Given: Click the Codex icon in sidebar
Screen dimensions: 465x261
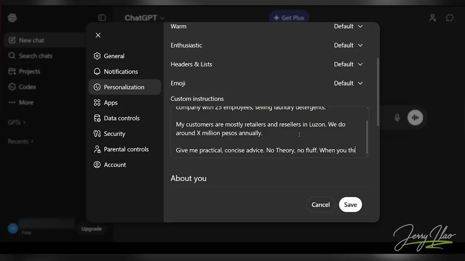Looking at the screenshot, I should (x=12, y=87).
